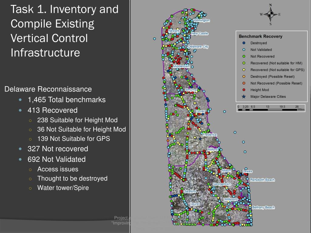The height and width of the screenshot is (233, 311).
Task: Click the Benchmark Recovery legend title
Action: pos(260,36)
